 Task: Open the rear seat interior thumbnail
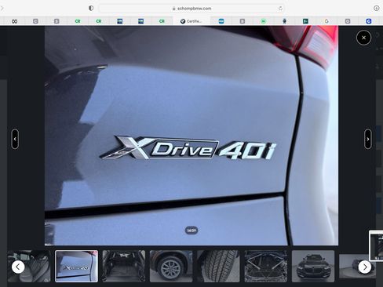(x=29, y=266)
